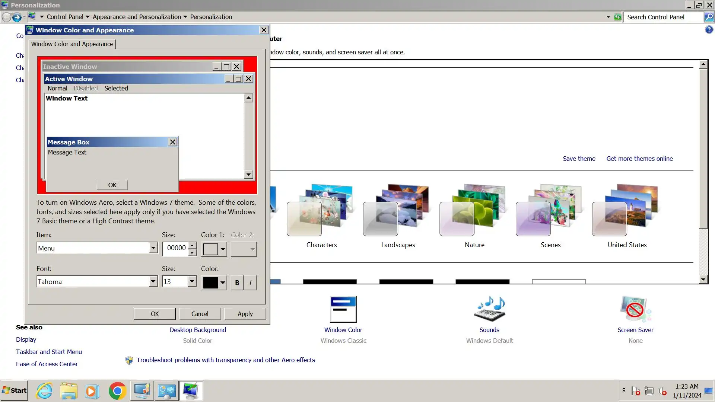Toggle the Italic font button
The image size is (715, 402).
click(250, 283)
